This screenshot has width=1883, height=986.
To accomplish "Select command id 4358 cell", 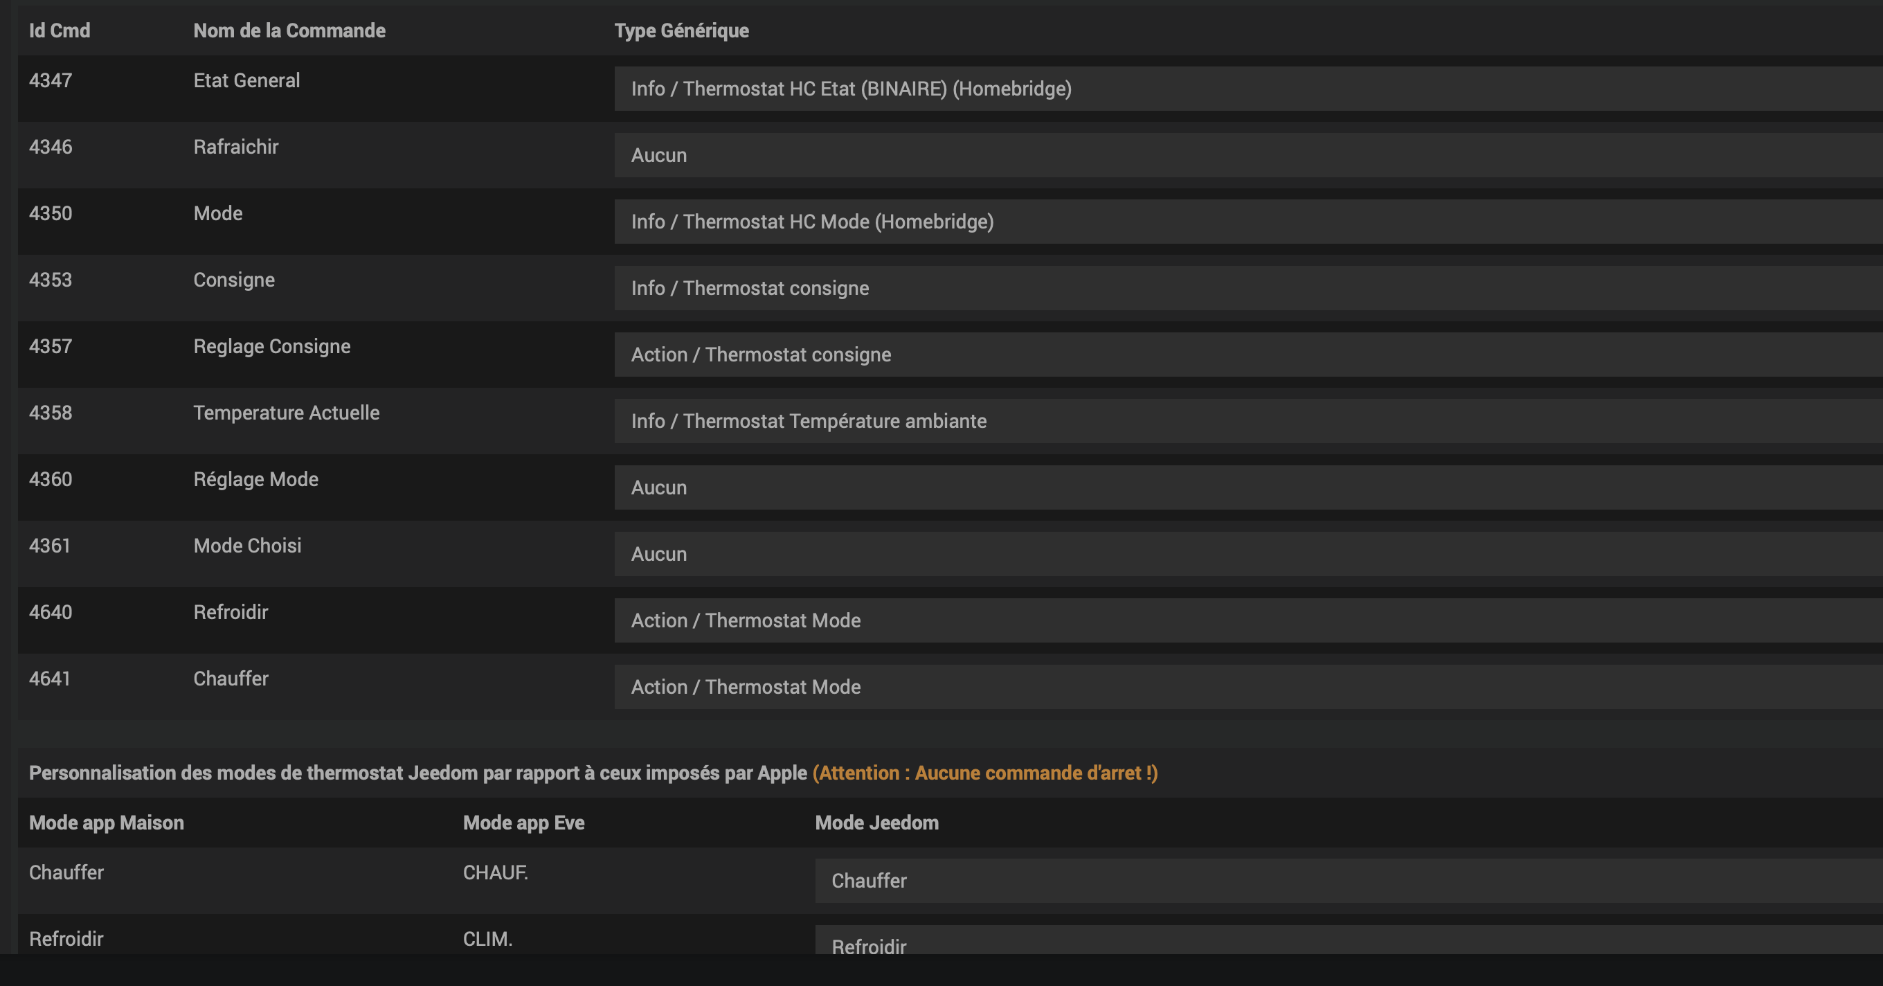I will coord(51,413).
